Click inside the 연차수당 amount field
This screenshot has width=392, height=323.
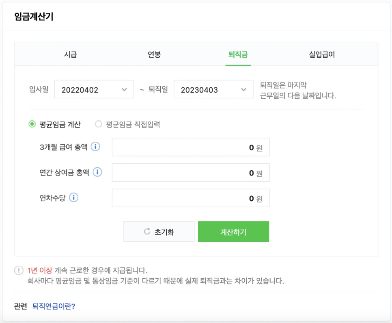coord(191,198)
